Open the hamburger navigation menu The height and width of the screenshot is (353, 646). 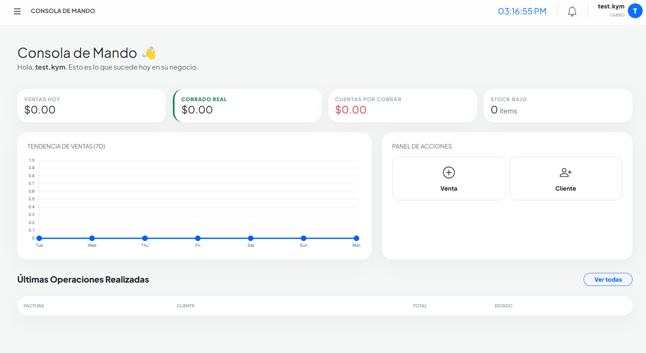click(17, 11)
